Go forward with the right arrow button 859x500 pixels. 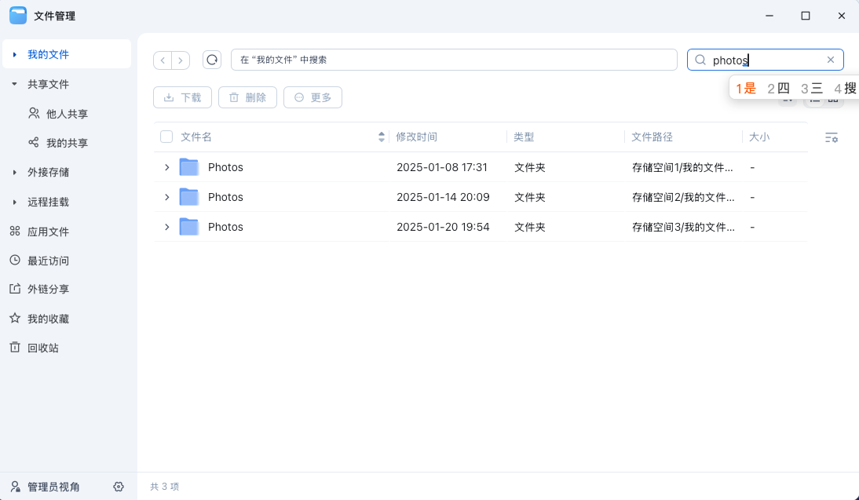[181, 60]
